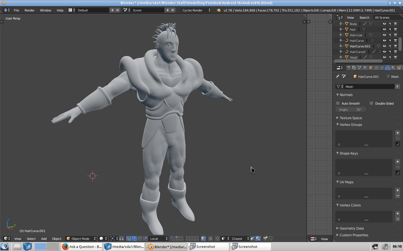Image resolution: width=403 pixels, height=251 pixels.
Task: Open the Constraints properties tab (chain icon)
Action: coord(376,68)
